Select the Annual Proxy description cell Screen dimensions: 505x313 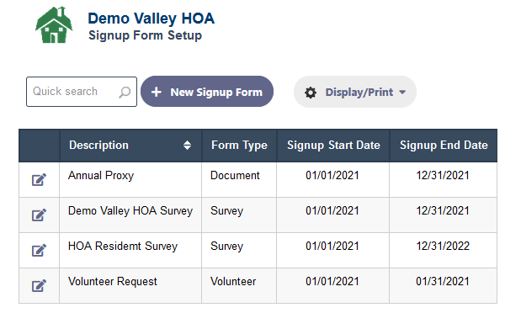(x=130, y=180)
